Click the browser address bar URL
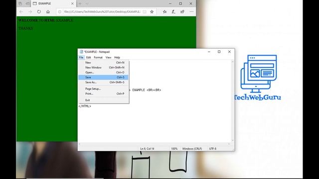 [x=102, y=12]
